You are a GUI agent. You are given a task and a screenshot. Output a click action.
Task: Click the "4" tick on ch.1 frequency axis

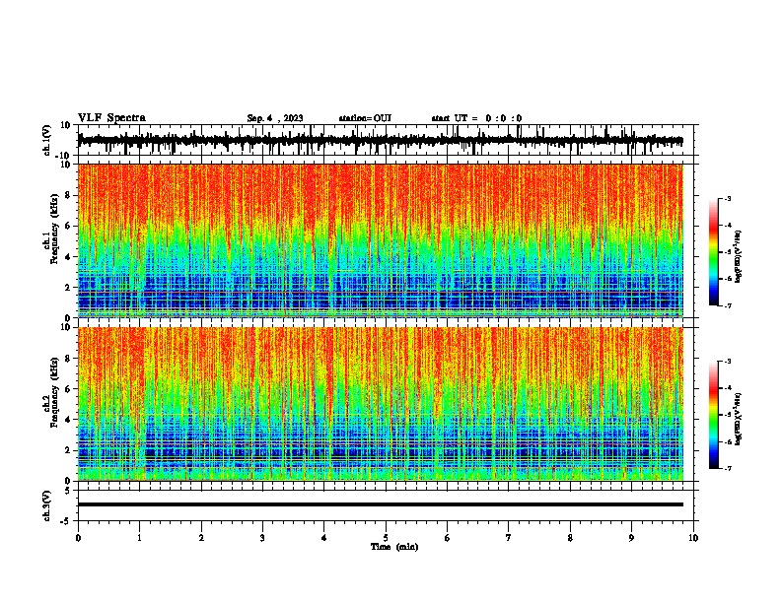(68, 257)
